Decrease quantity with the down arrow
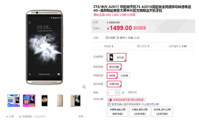 (x=118, y=94)
